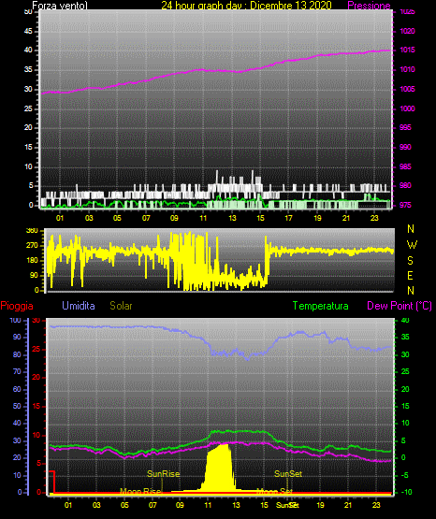Click the E compass letter beside direction graph

(x=410, y=275)
